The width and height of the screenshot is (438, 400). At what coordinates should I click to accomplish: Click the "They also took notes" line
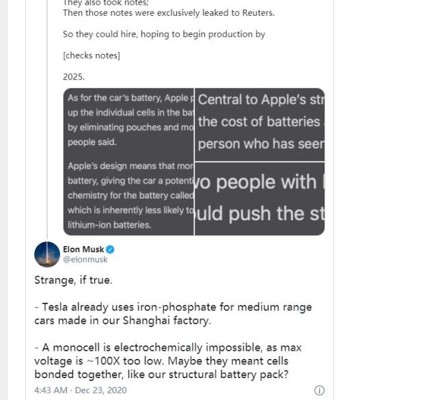click(105, 3)
